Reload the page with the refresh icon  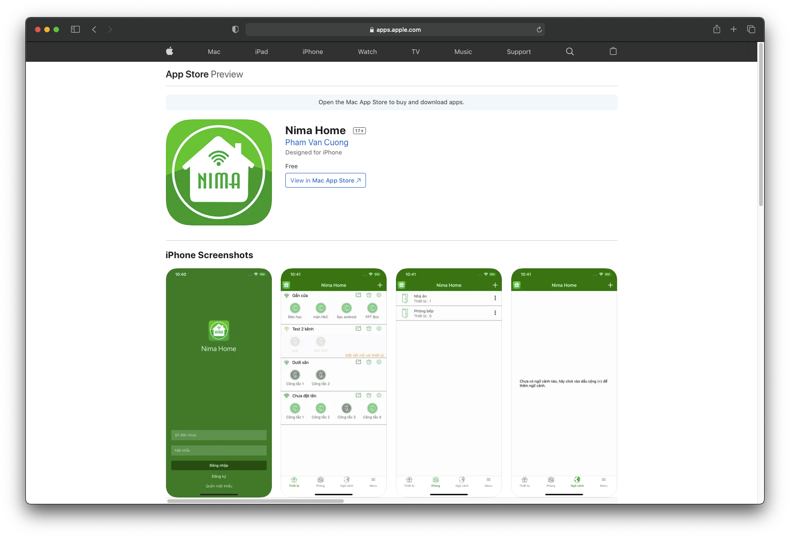coord(539,30)
